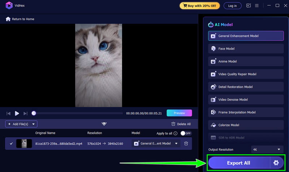Collapse the file list with the chevron

pyautogui.click(x=104, y=124)
